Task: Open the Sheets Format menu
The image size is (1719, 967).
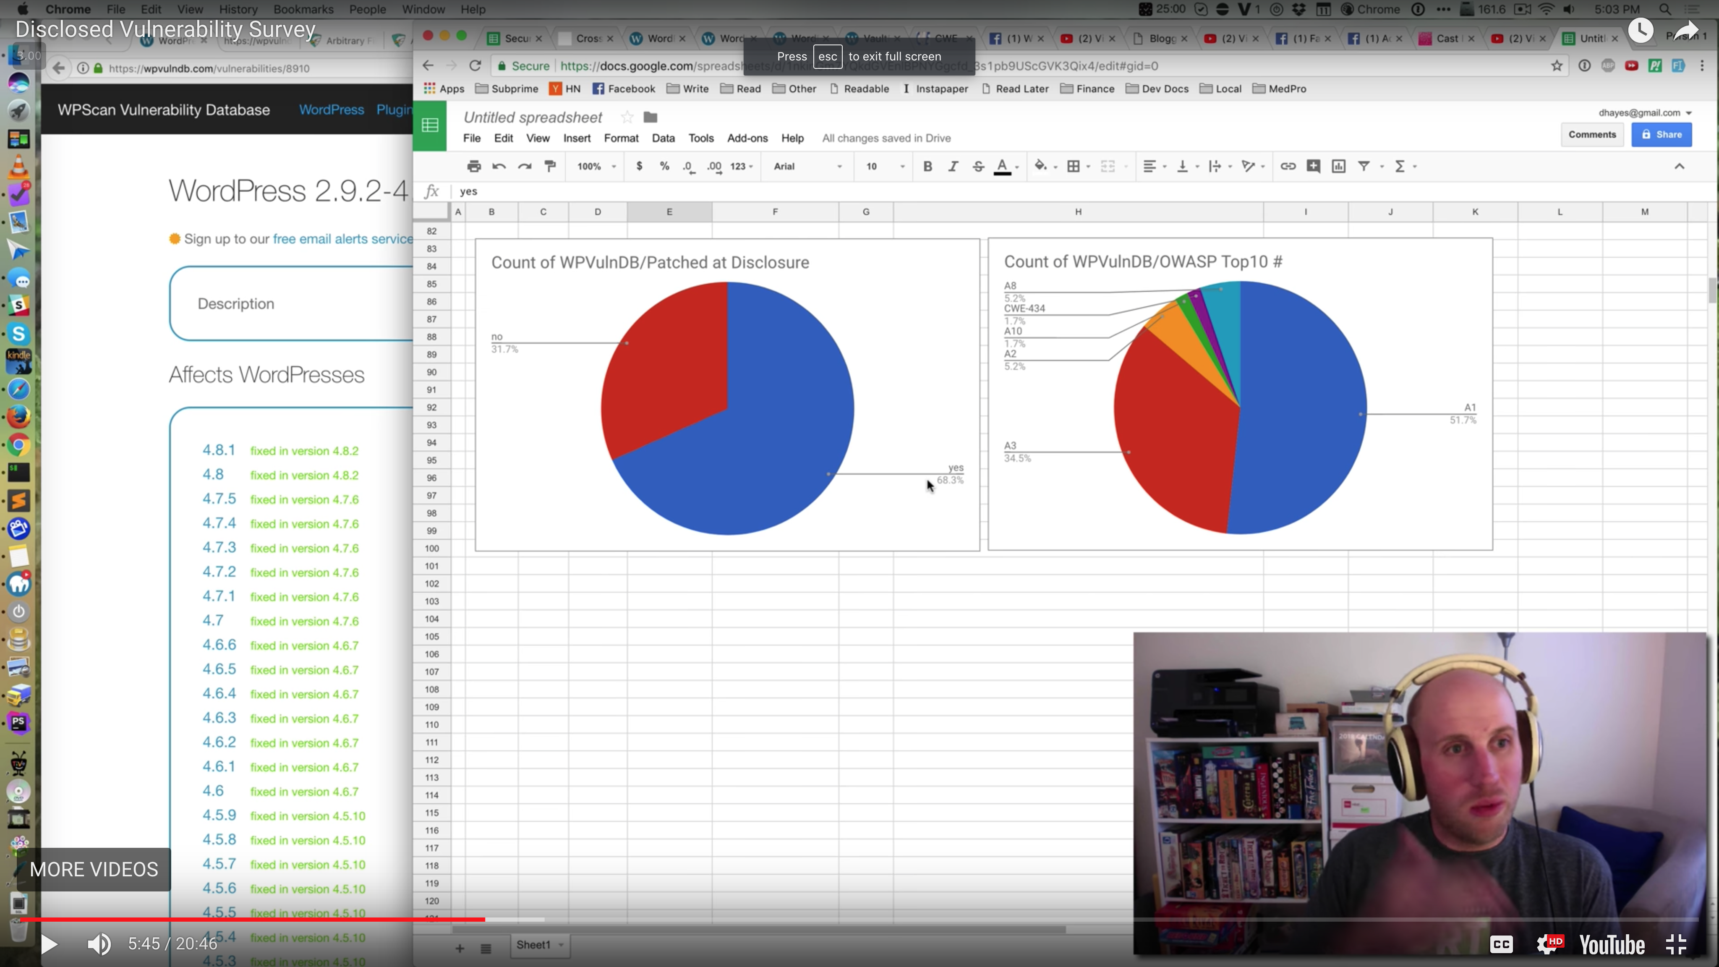Action: point(621,138)
